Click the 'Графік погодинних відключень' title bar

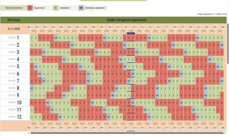point(127,20)
